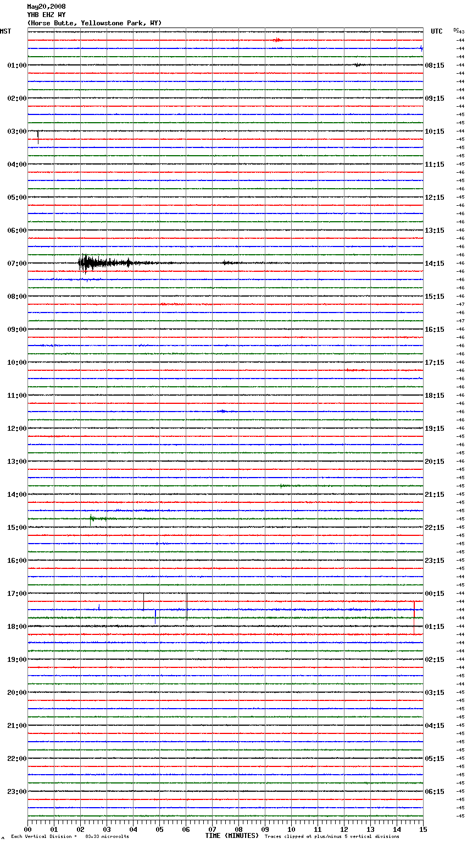Select the YHB EHZ WY station code
The height and width of the screenshot is (844, 467).
[x=46, y=15]
